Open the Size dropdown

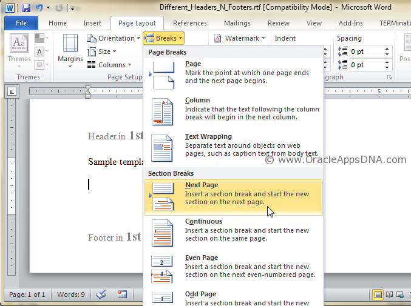pyautogui.click(x=102, y=52)
